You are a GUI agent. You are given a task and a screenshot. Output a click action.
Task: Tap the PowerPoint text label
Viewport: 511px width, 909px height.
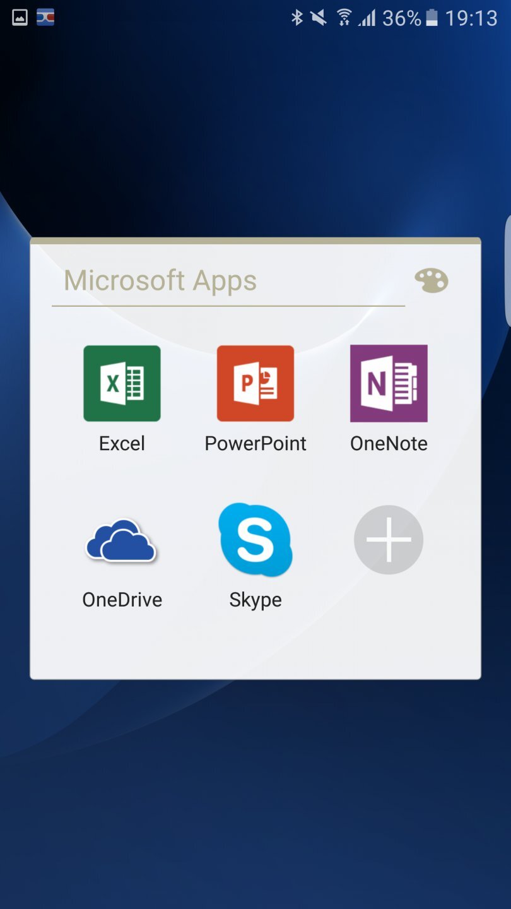(255, 444)
